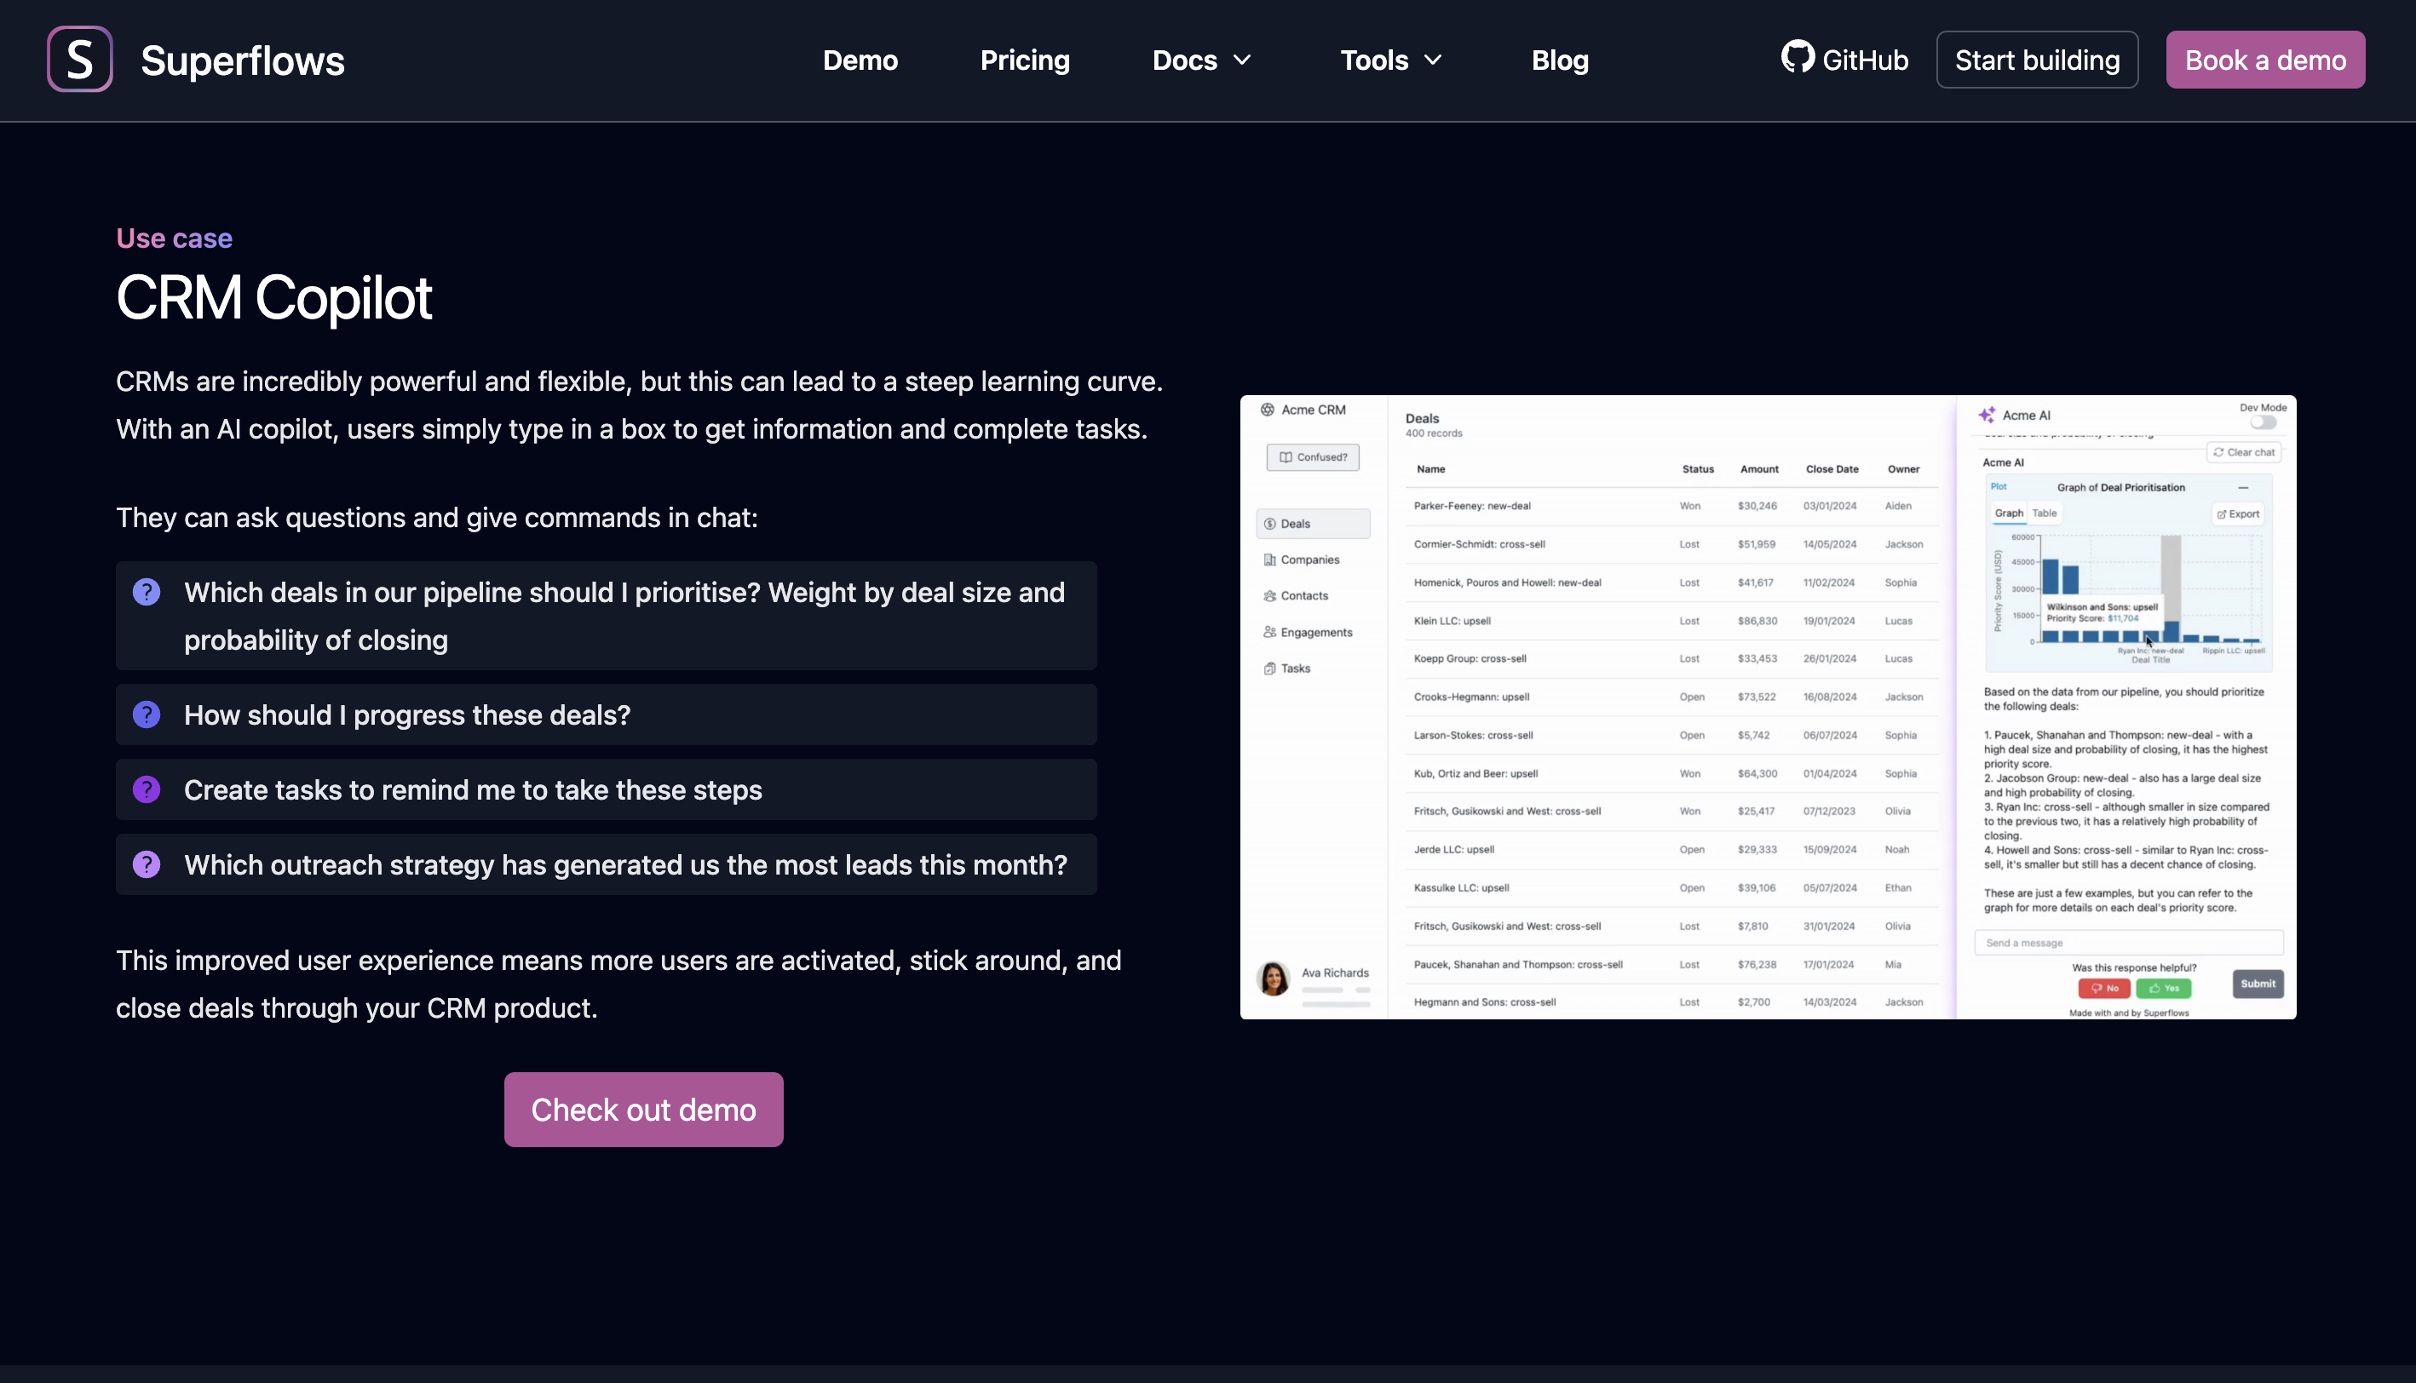Open the Companies section in the CRM sidebar
Image resolution: width=2416 pixels, height=1383 pixels.
1310,559
